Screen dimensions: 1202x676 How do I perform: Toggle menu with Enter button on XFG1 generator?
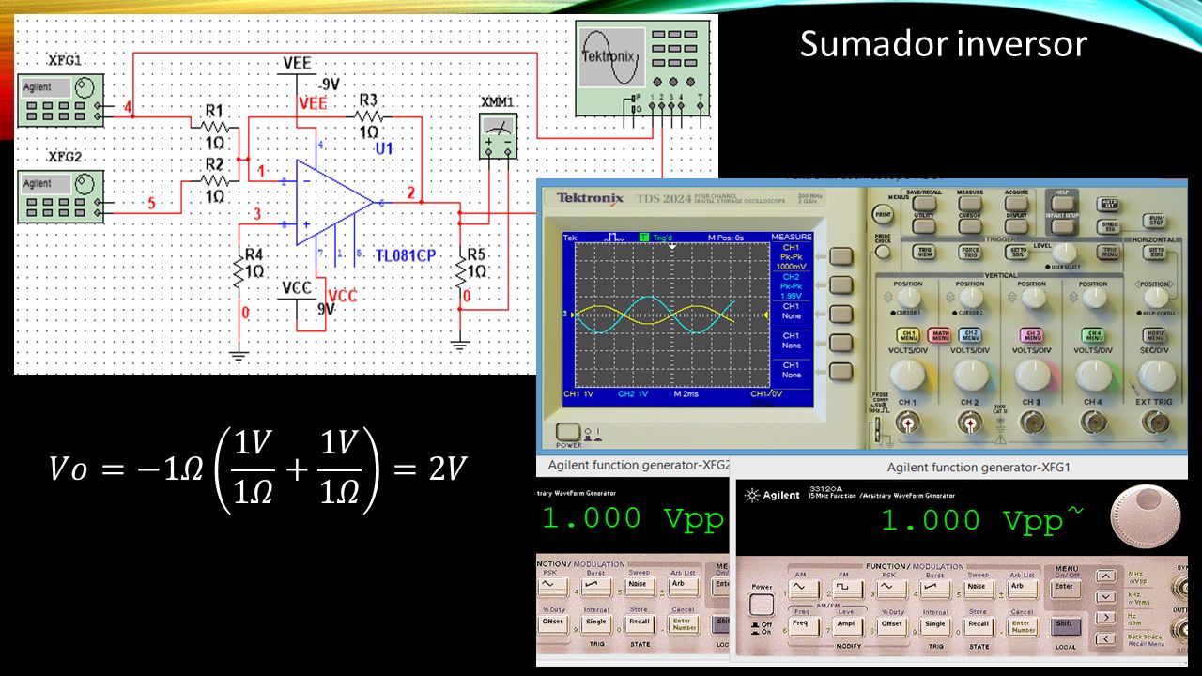click(1066, 589)
